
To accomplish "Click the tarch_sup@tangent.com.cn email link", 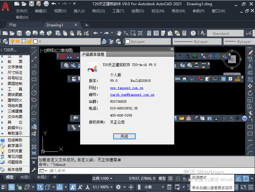I will click(132, 95).
